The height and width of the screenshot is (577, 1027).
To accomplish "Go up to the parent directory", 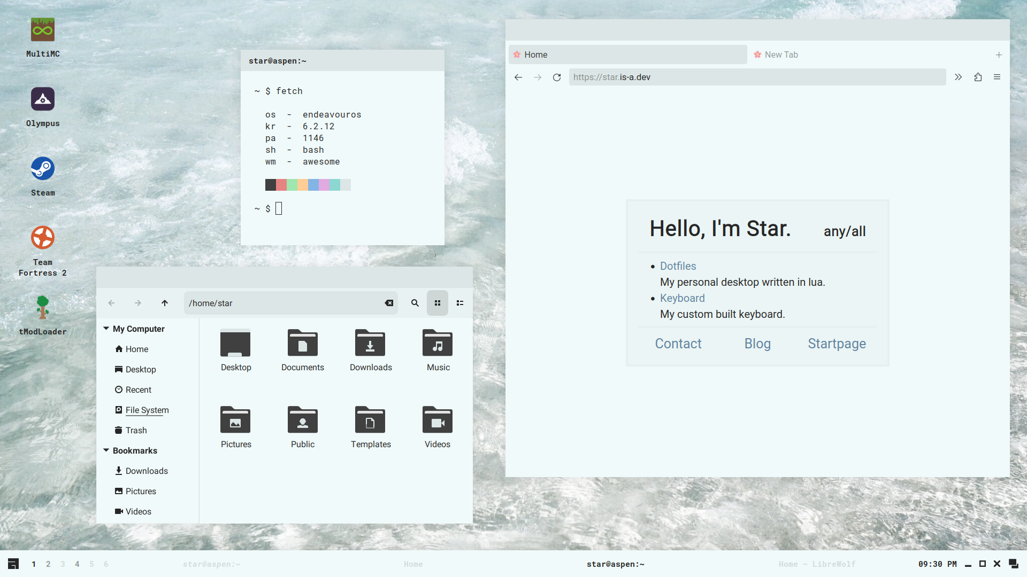I will pyautogui.click(x=165, y=303).
